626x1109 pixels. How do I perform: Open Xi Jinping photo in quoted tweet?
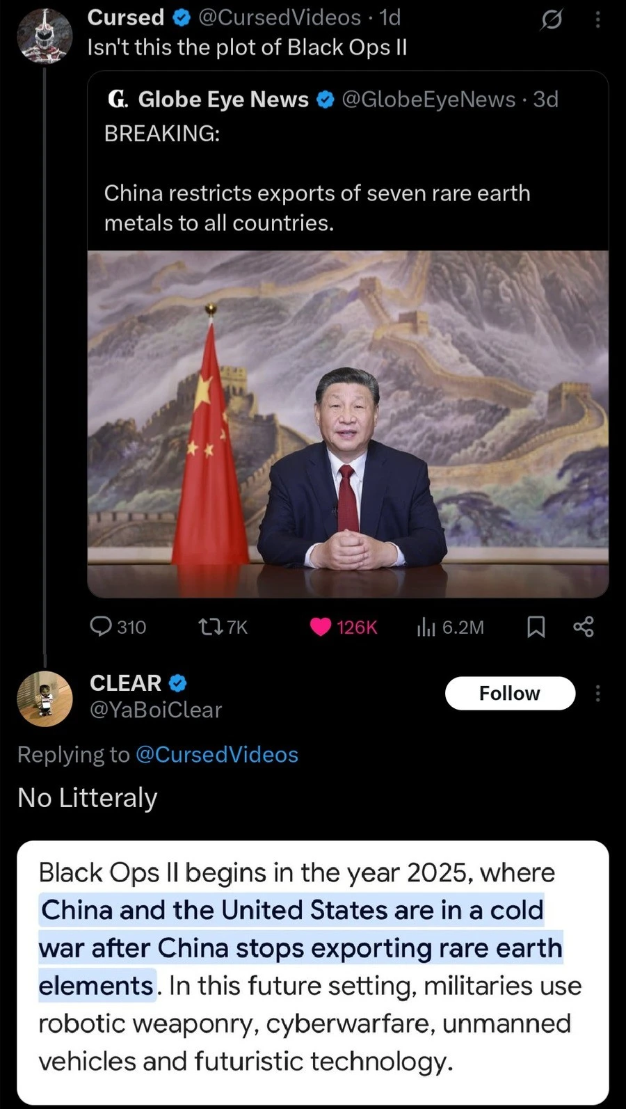pyautogui.click(x=348, y=424)
